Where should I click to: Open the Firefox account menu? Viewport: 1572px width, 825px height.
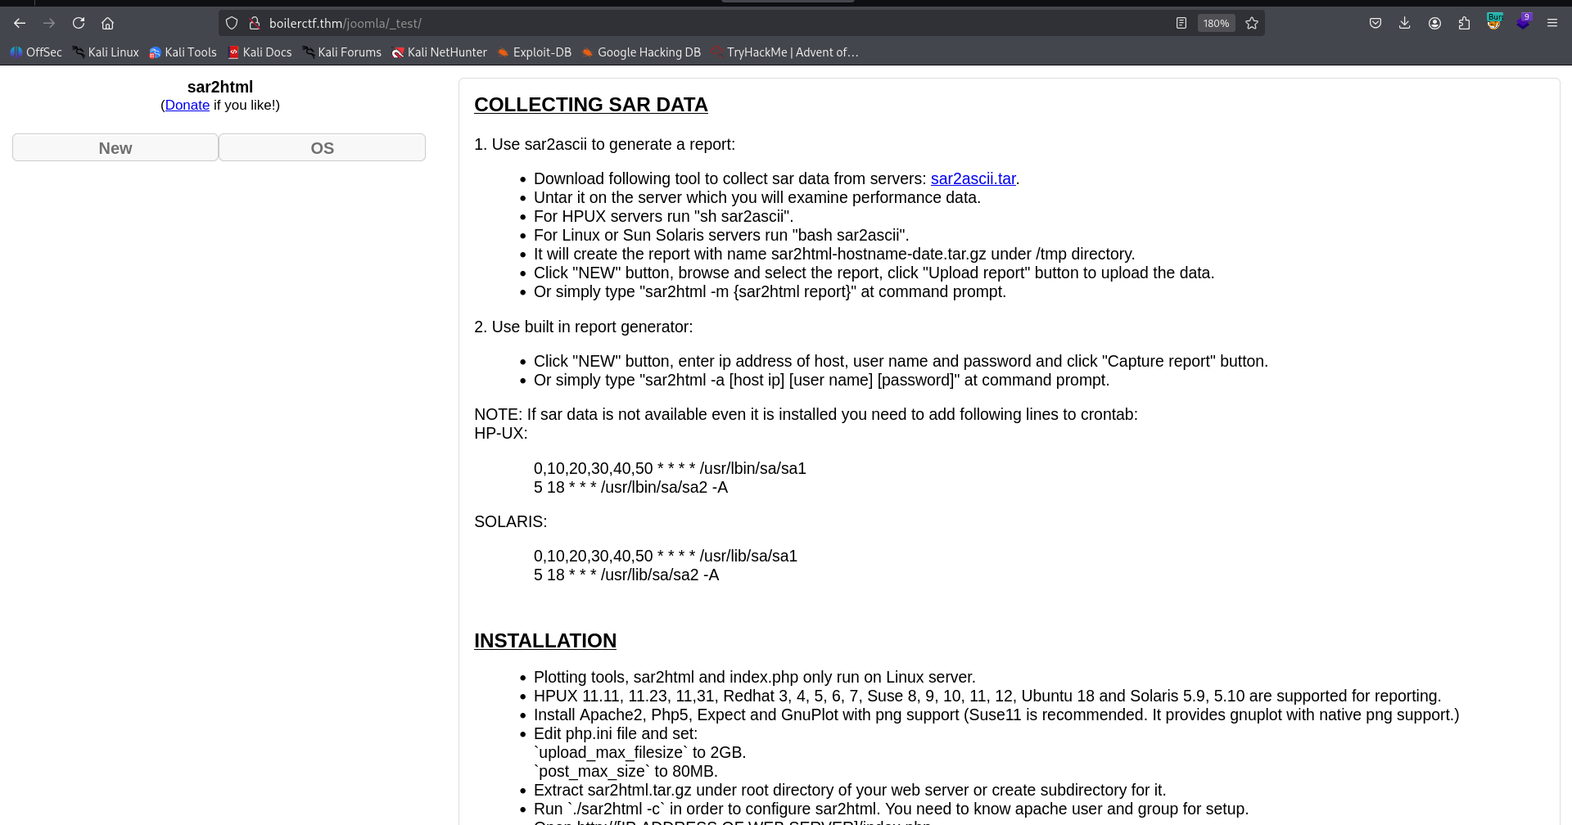[1434, 23]
